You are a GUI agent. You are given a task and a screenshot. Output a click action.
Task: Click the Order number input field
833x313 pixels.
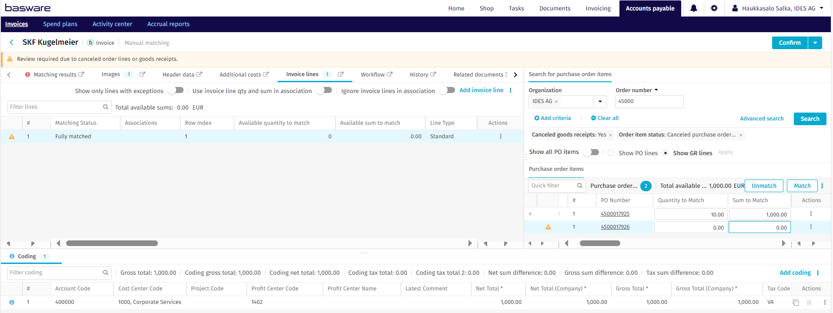click(x=649, y=102)
